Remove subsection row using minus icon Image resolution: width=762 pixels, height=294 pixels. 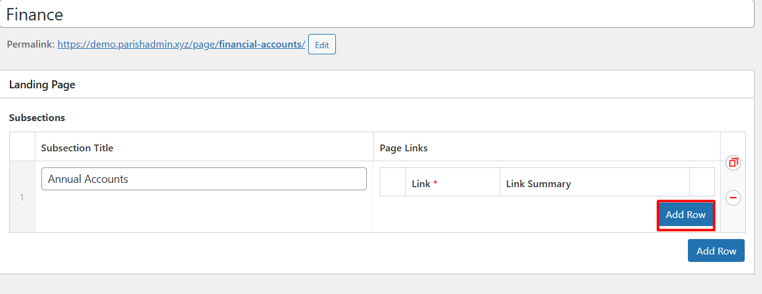[x=733, y=198]
